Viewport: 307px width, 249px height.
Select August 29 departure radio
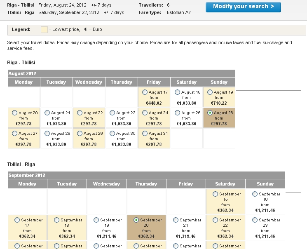tap(80, 133)
